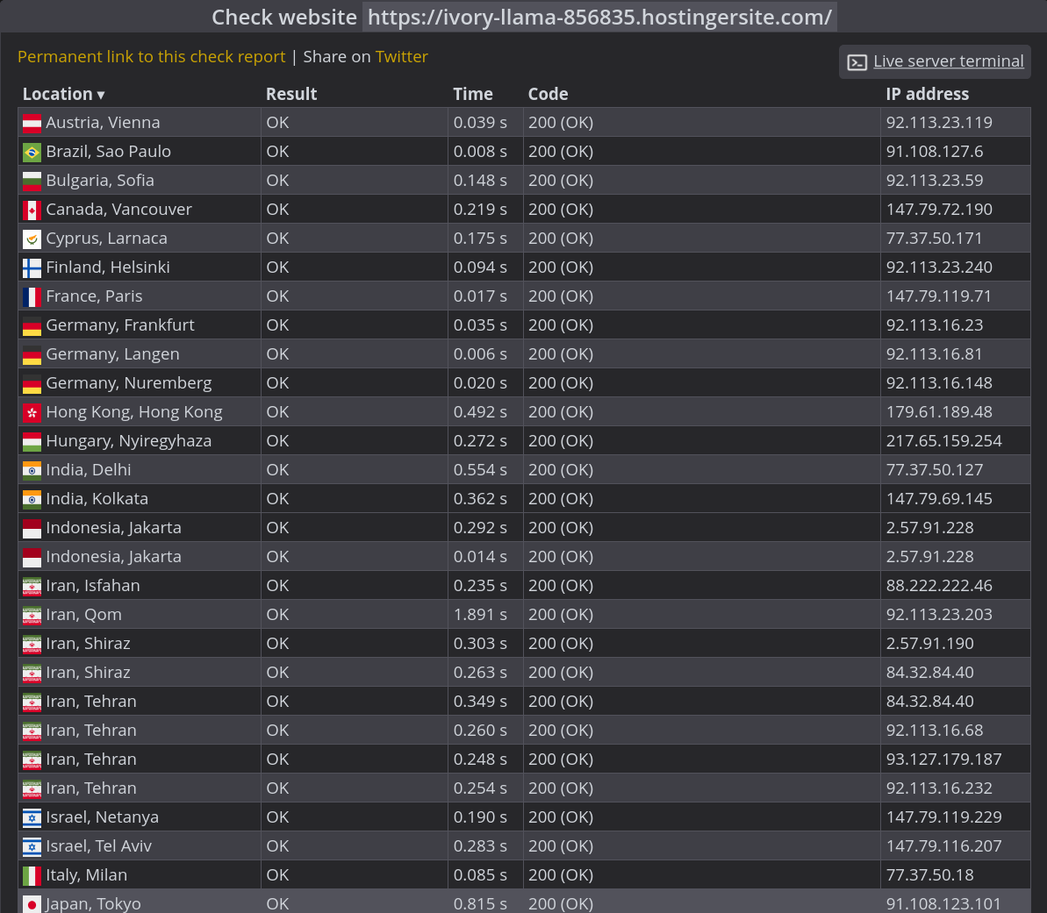Click the France flag icon
Image resolution: width=1047 pixels, height=913 pixels.
[32, 297]
